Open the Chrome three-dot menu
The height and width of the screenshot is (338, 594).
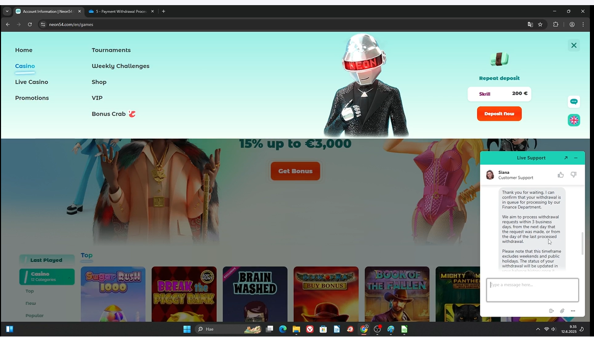point(583,24)
